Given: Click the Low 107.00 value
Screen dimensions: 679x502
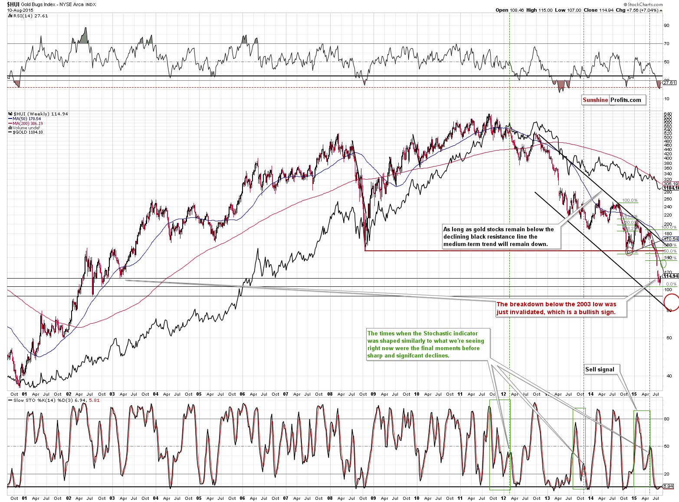Looking at the screenshot, I should click(568, 10).
